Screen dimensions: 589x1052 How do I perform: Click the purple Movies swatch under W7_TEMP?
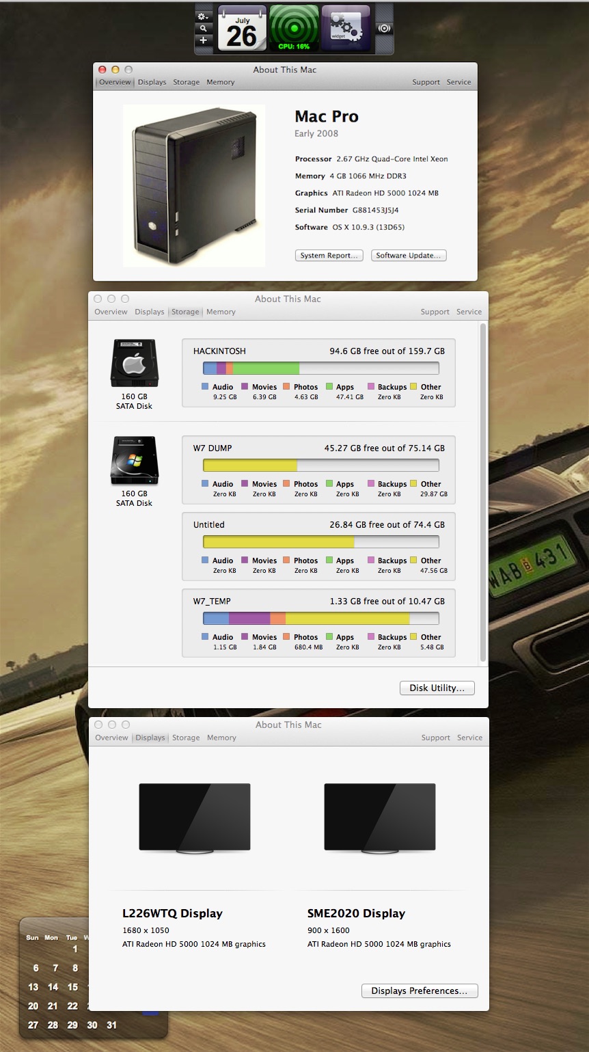pos(245,636)
